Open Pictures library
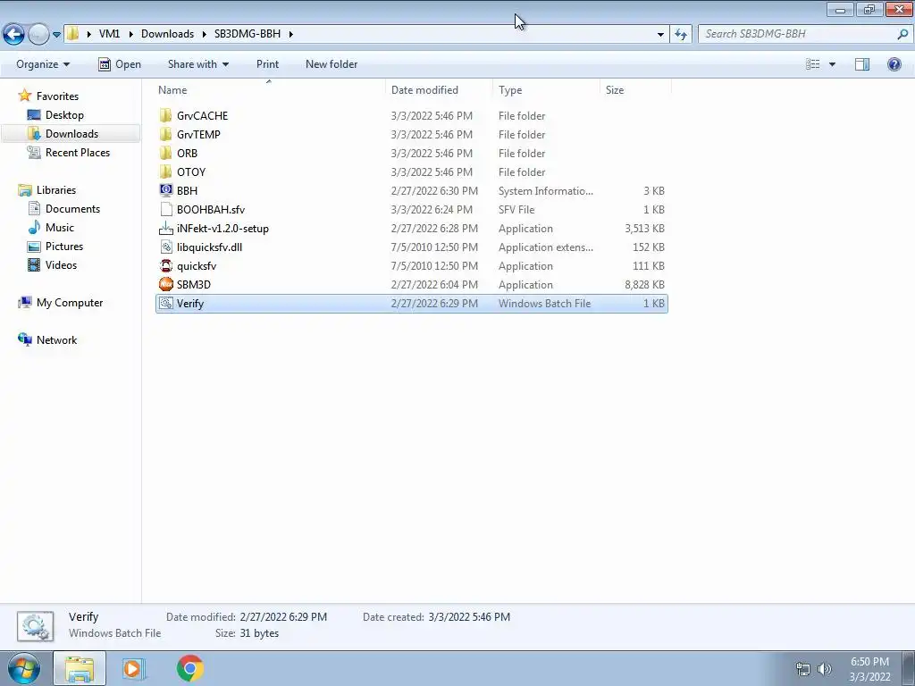The height and width of the screenshot is (686, 915). click(63, 247)
